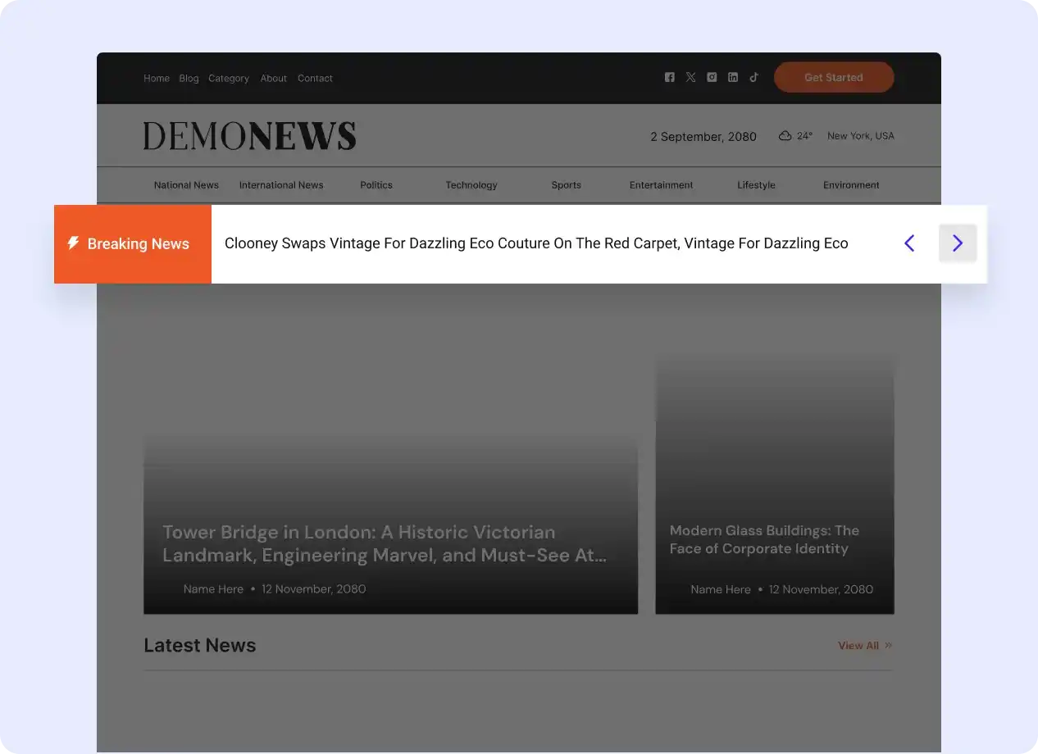This screenshot has height=754, width=1038.
Task: Open the International News tab
Action: click(281, 185)
